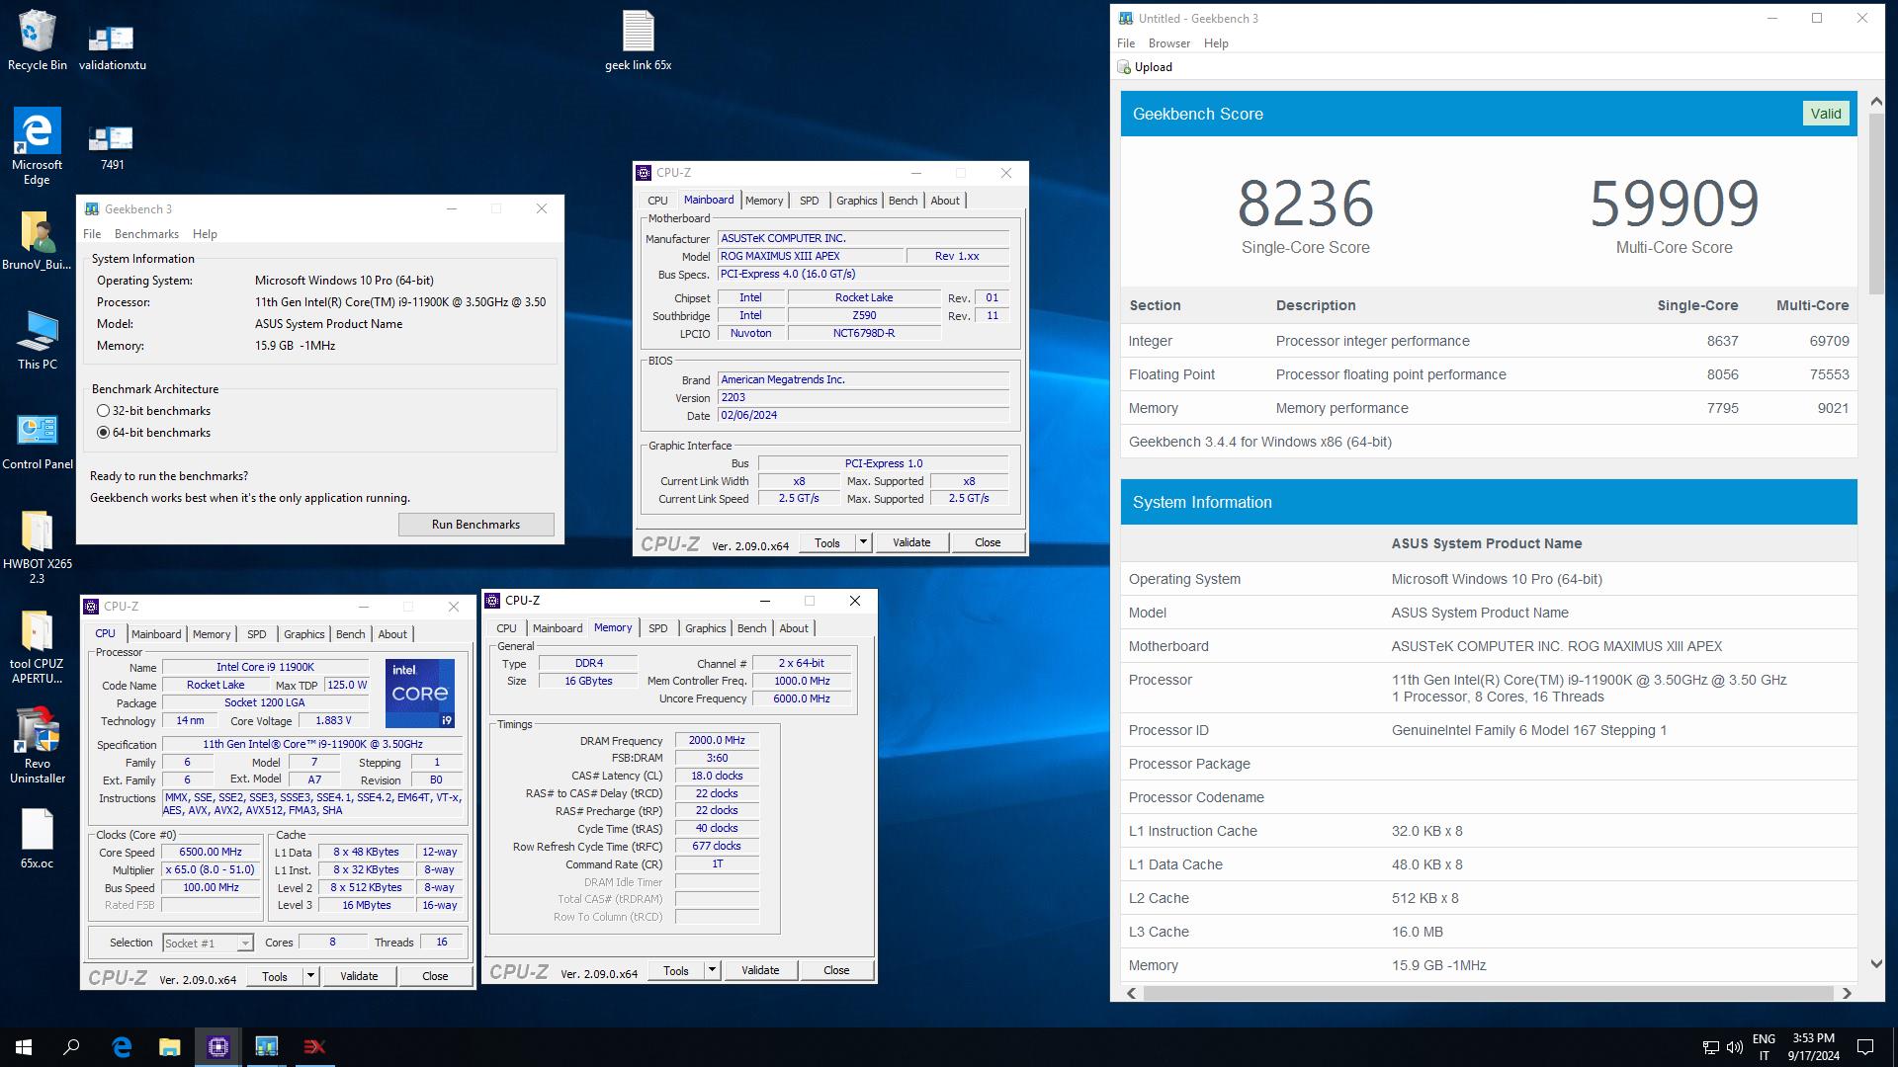Image resolution: width=1898 pixels, height=1067 pixels.
Task: Switch to Graphics tab in Mainboard CPU-Z window
Action: 856,201
